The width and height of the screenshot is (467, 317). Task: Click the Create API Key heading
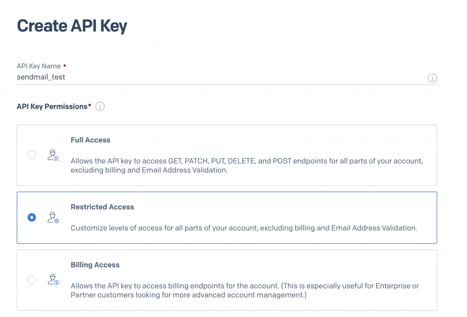click(72, 26)
